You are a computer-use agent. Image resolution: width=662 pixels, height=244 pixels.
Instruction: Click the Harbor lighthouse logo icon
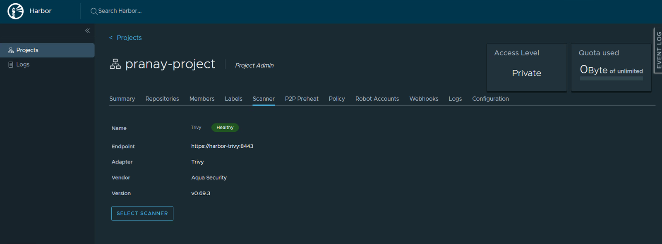[16, 11]
